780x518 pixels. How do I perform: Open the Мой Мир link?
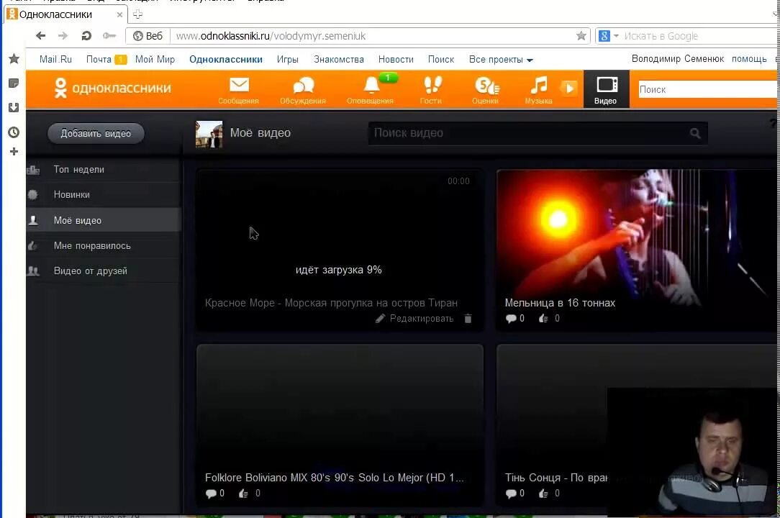tap(155, 59)
